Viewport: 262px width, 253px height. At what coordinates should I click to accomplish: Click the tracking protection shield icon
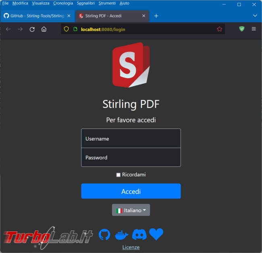[x=67, y=29]
